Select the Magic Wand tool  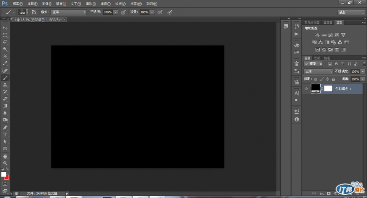click(5, 49)
